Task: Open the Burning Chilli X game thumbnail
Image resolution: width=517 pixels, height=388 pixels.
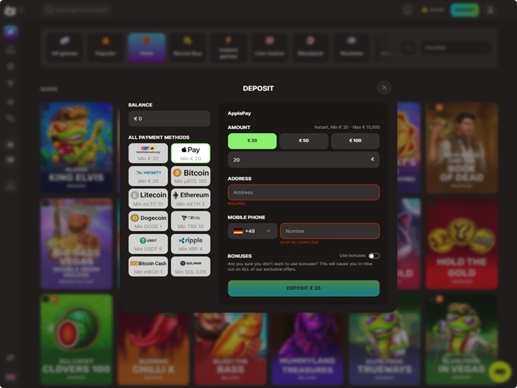Action: coord(154,349)
